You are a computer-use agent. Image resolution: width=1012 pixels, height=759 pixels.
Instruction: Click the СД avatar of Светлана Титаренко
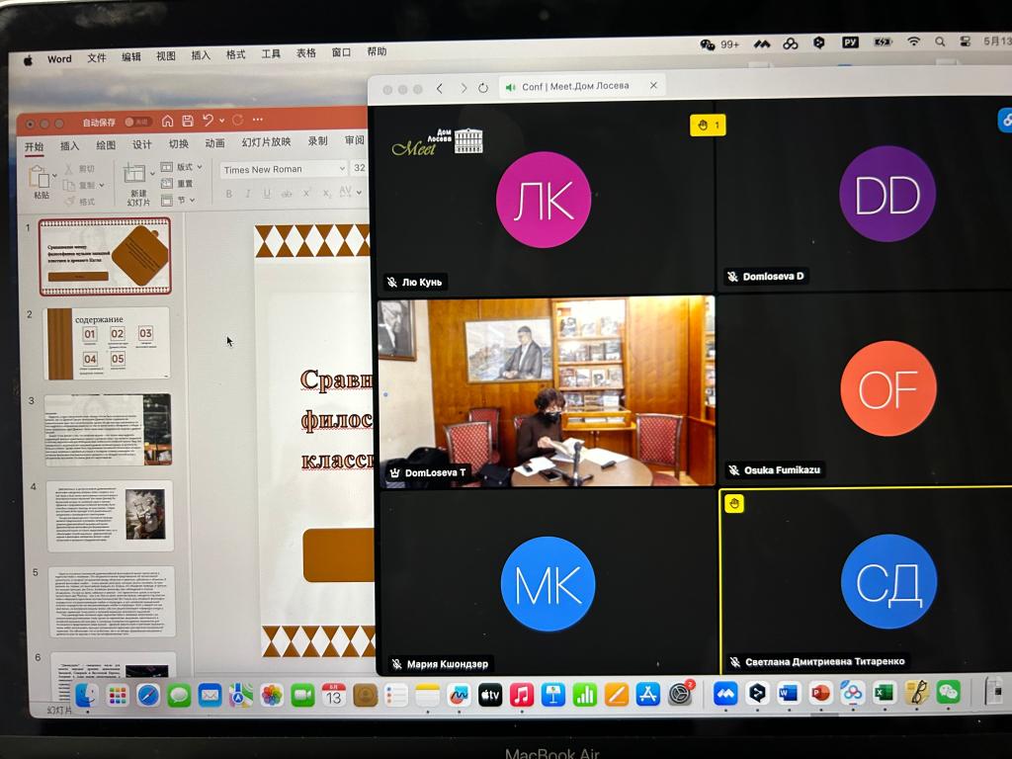tap(888, 581)
